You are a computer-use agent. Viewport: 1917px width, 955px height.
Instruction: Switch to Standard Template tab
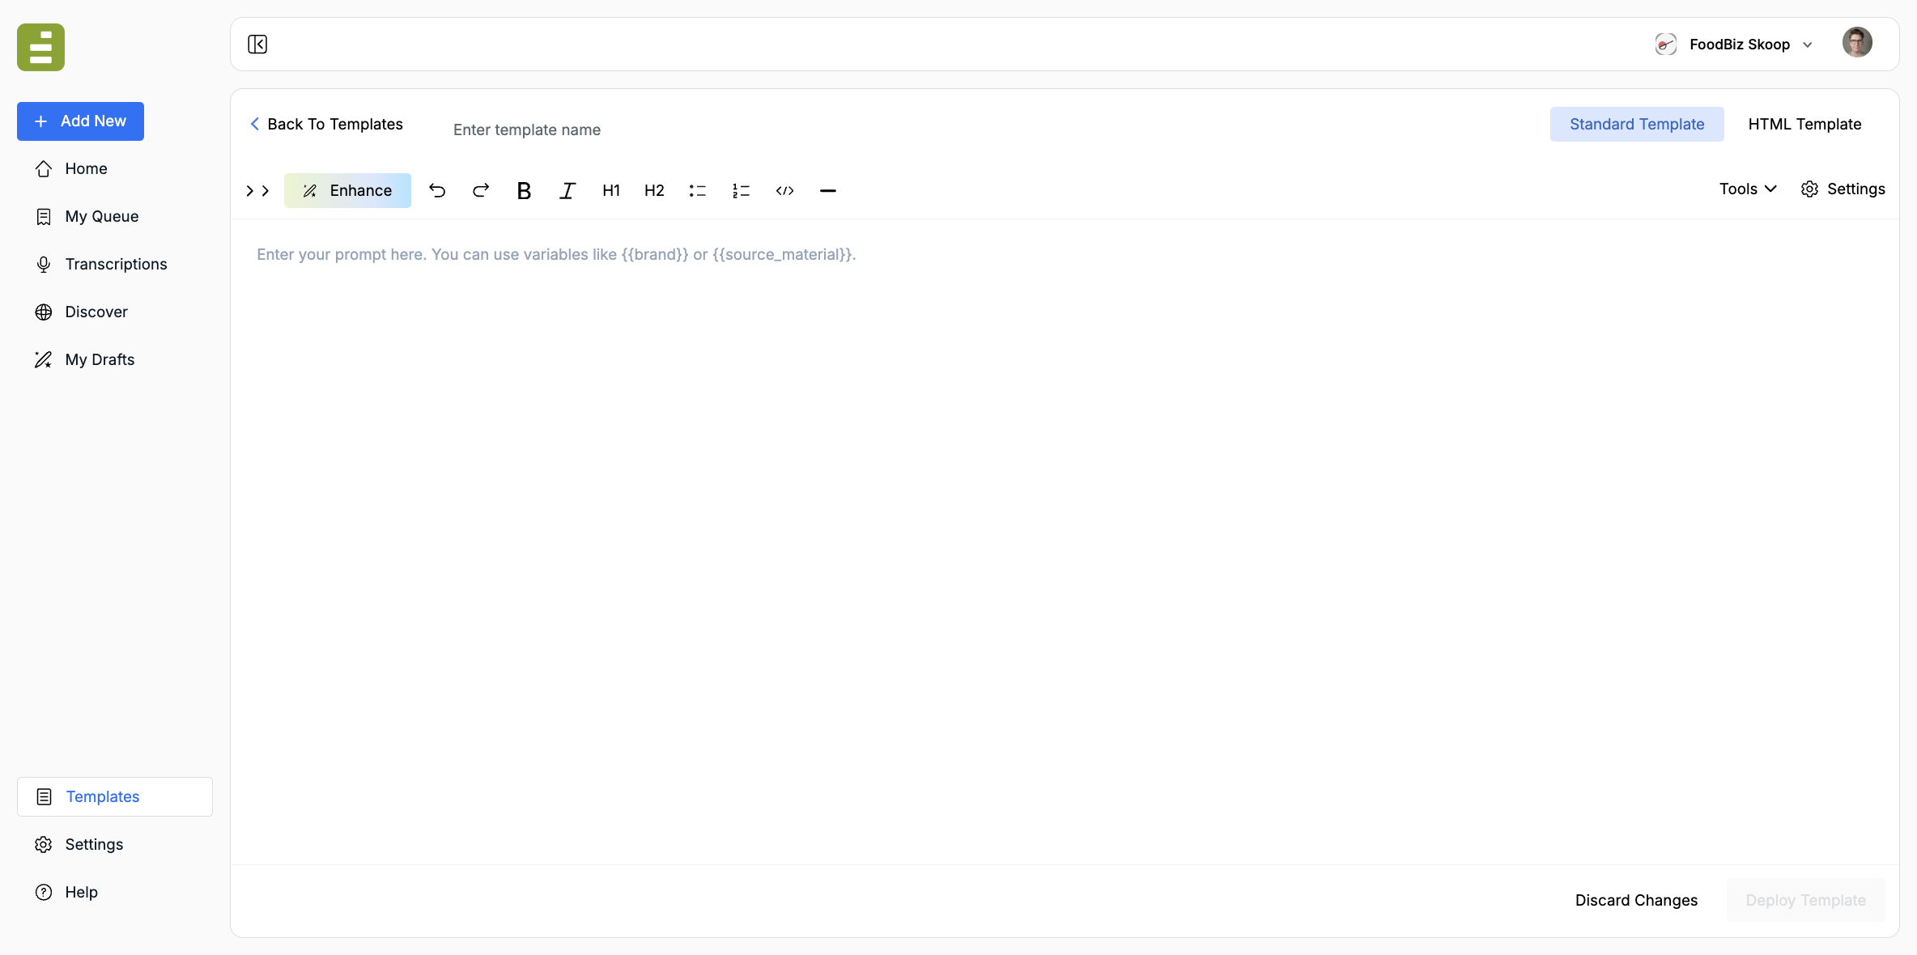(1637, 124)
